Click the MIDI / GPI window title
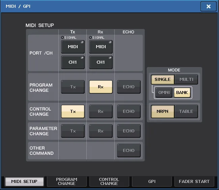 coord(18,6)
